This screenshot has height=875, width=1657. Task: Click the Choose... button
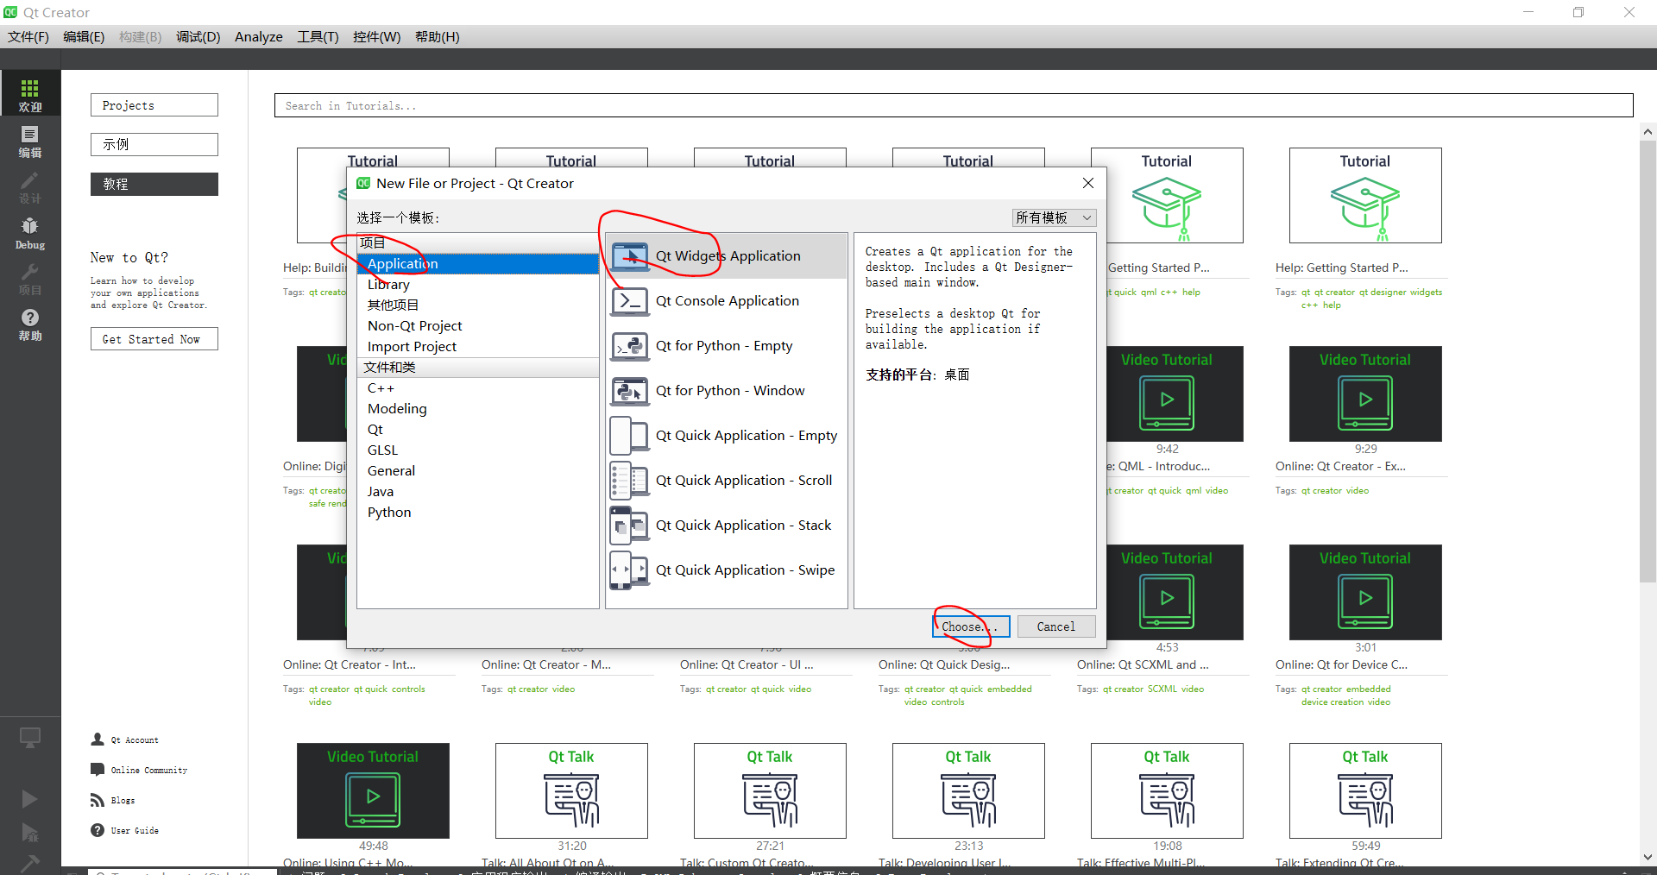[x=971, y=626]
